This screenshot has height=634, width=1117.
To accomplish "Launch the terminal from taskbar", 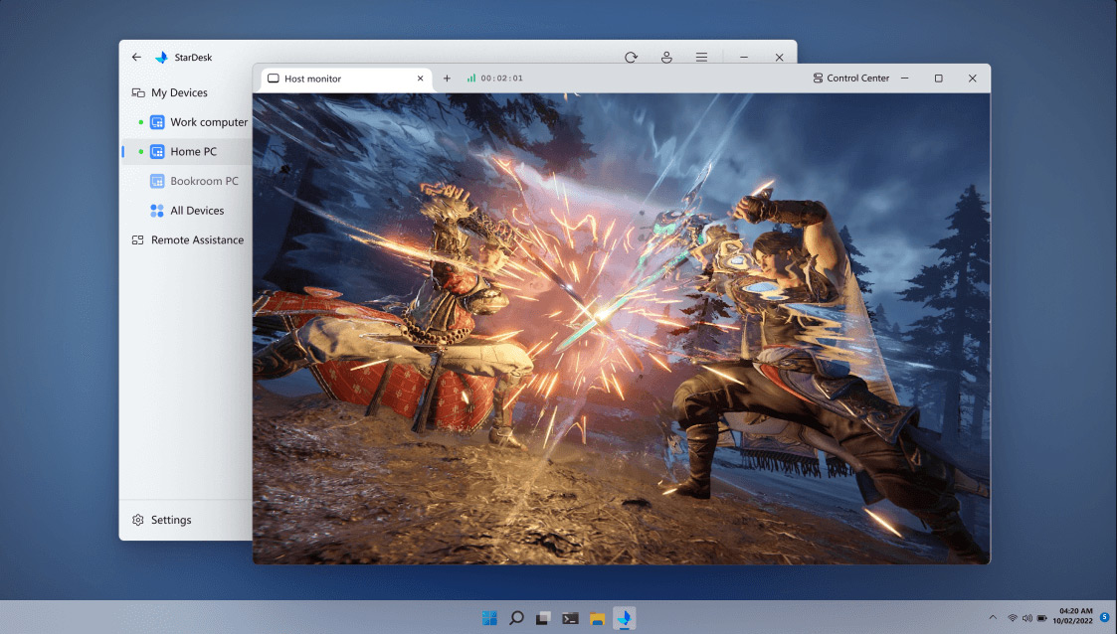I will [x=570, y=618].
